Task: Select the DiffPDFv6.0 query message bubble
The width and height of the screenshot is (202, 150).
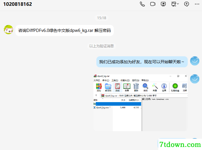Action: [65, 30]
